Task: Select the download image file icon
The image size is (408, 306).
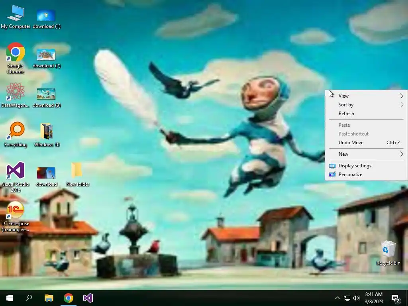Action: [46, 177]
